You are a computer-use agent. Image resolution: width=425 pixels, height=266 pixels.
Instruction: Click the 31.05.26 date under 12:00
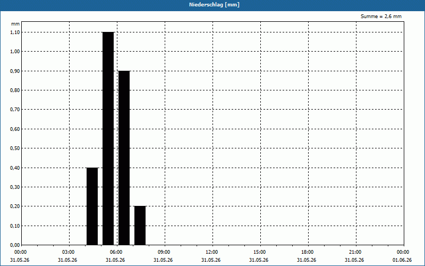click(x=211, y=260)
